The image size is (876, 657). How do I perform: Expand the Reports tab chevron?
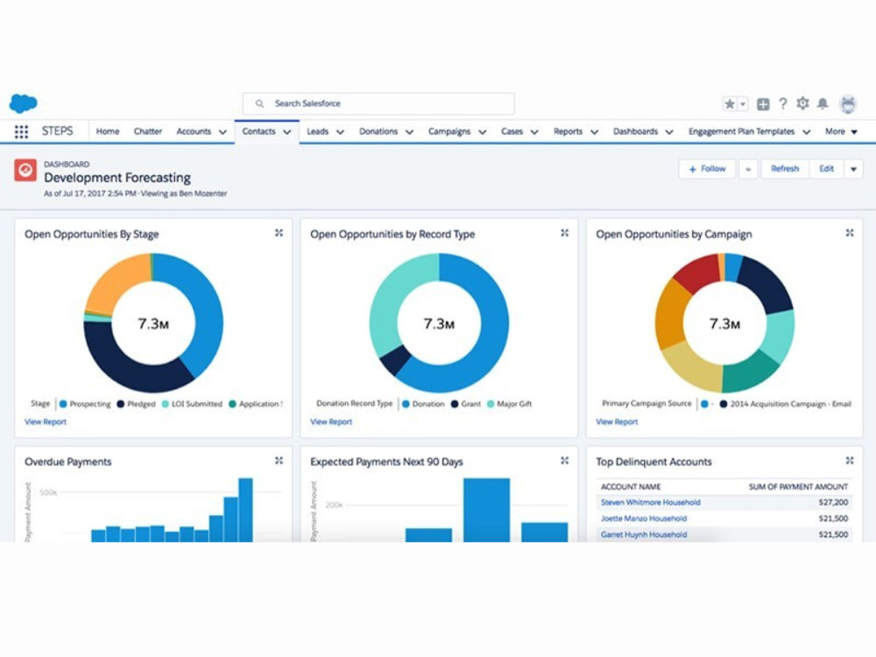[x=595, y=132]
